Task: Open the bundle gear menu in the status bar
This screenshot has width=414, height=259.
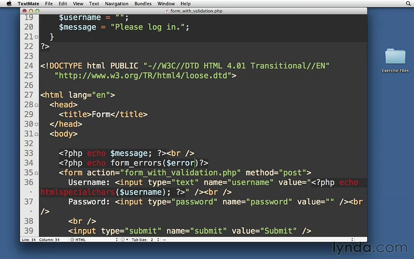Action: (x=124, y=240)
